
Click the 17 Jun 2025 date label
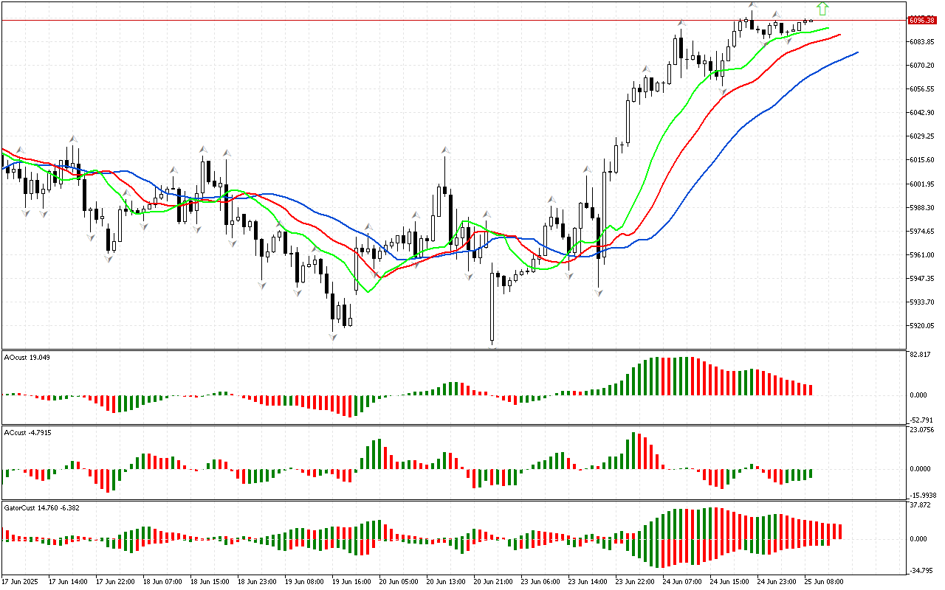click(x=21, y=582)
